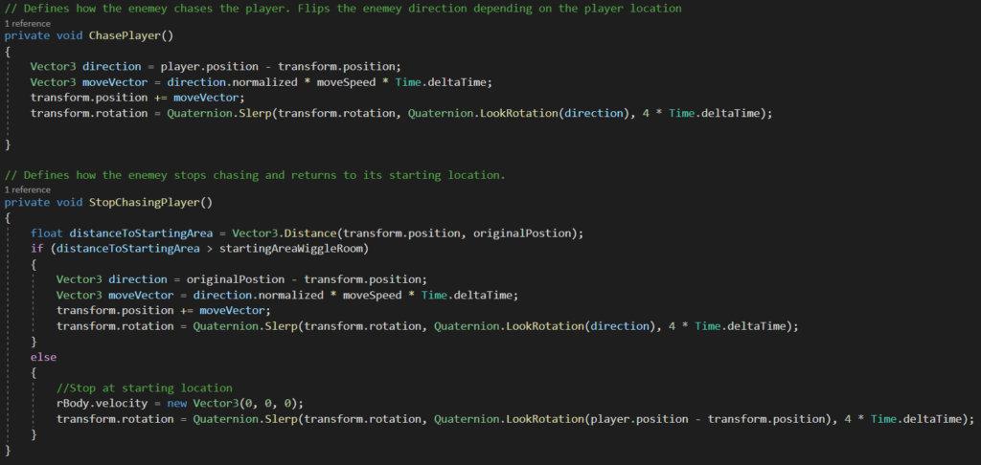Click the 'float' keyword
Screen dimensions: 981x465
click(47, 233)
